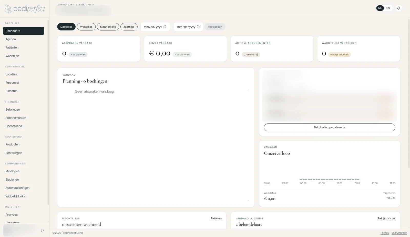The image size is (410, 237).
Task: Open Sjablonen in sidebar
Action: pyautogui.click(x=24, y=180)
